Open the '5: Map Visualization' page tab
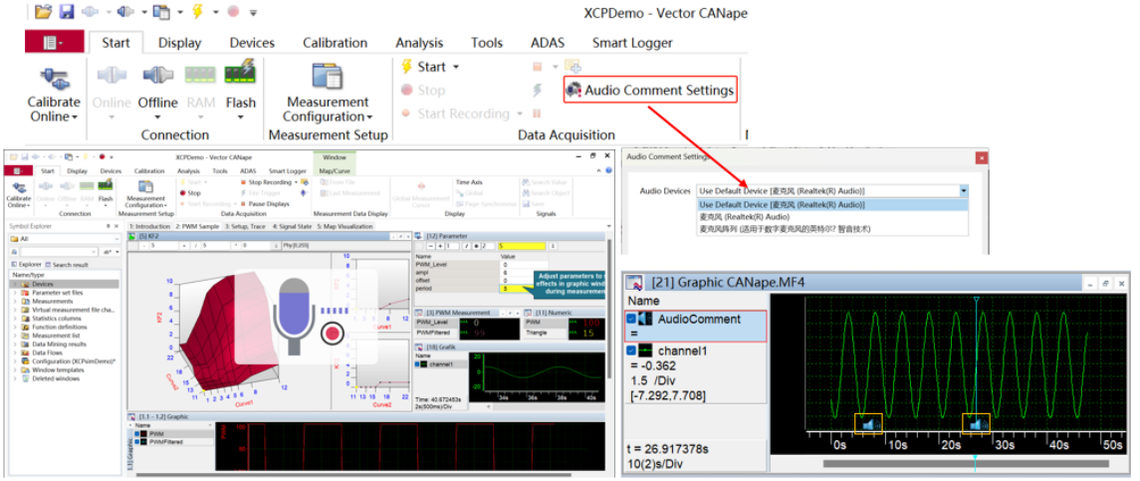Screen dimensions: 1140x481 coord(343,226)
